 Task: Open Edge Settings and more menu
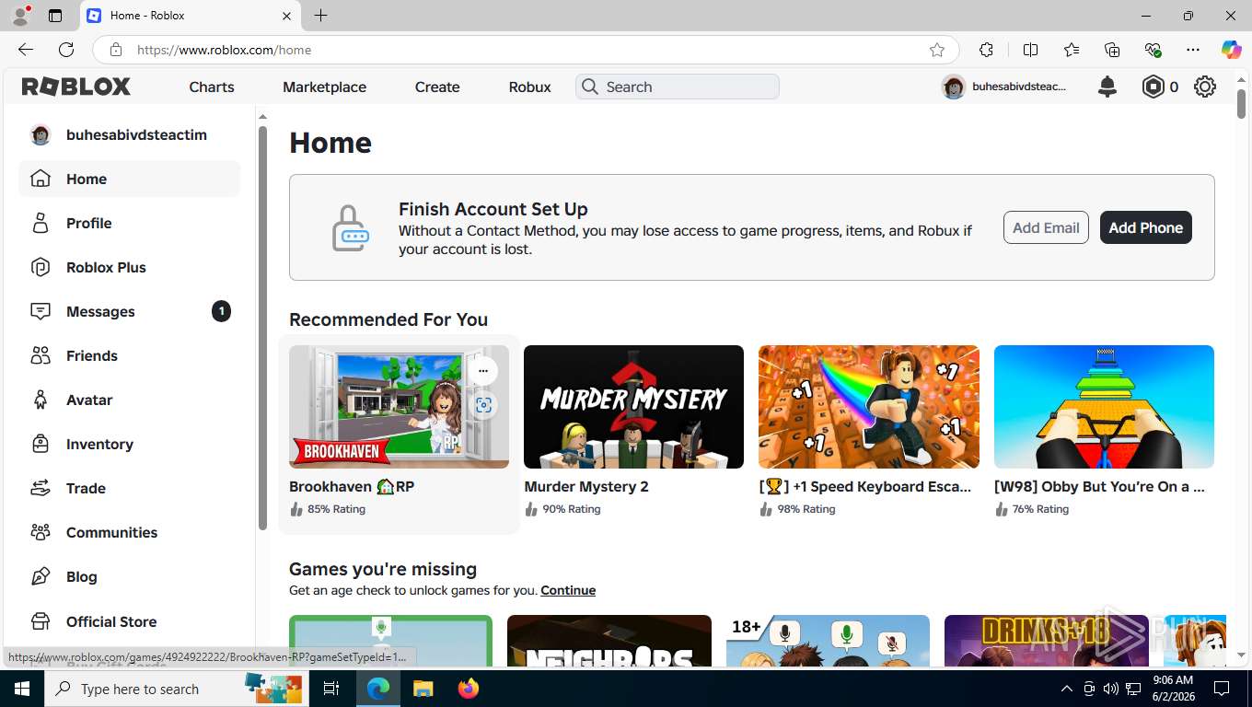point(1193,50)
